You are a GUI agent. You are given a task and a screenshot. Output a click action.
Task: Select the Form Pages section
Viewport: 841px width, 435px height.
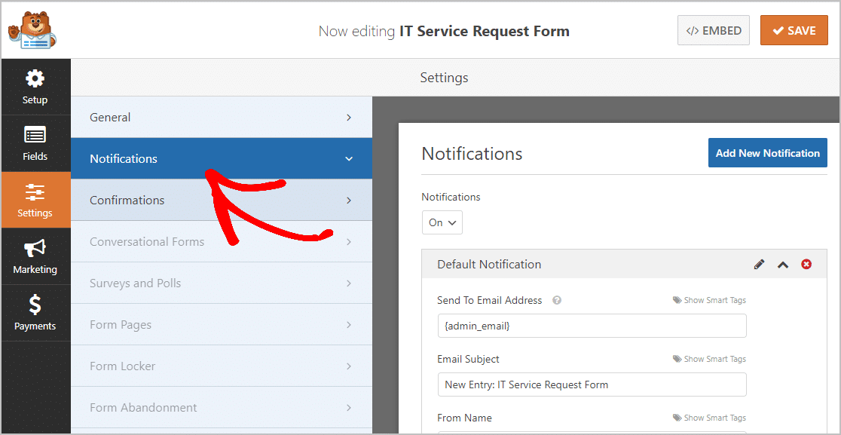(x=222, y=324)
